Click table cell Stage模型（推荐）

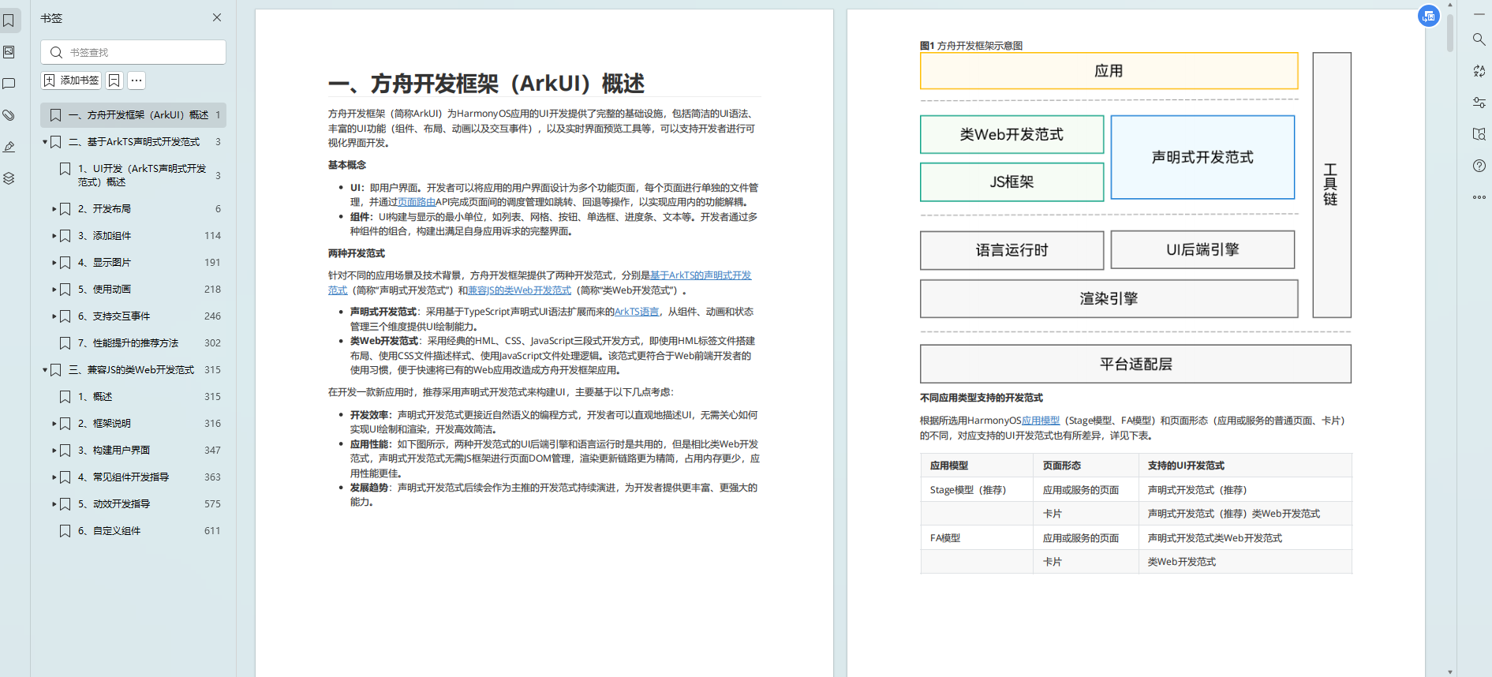pyautogui.click(x=977, y=490)
